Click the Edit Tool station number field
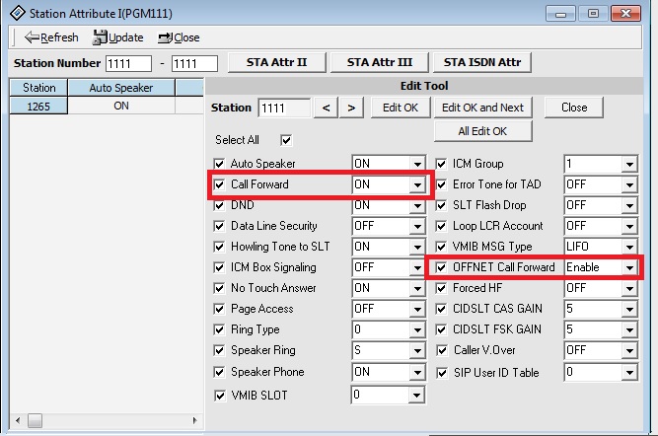658x436 pixels. coord(283,108)
